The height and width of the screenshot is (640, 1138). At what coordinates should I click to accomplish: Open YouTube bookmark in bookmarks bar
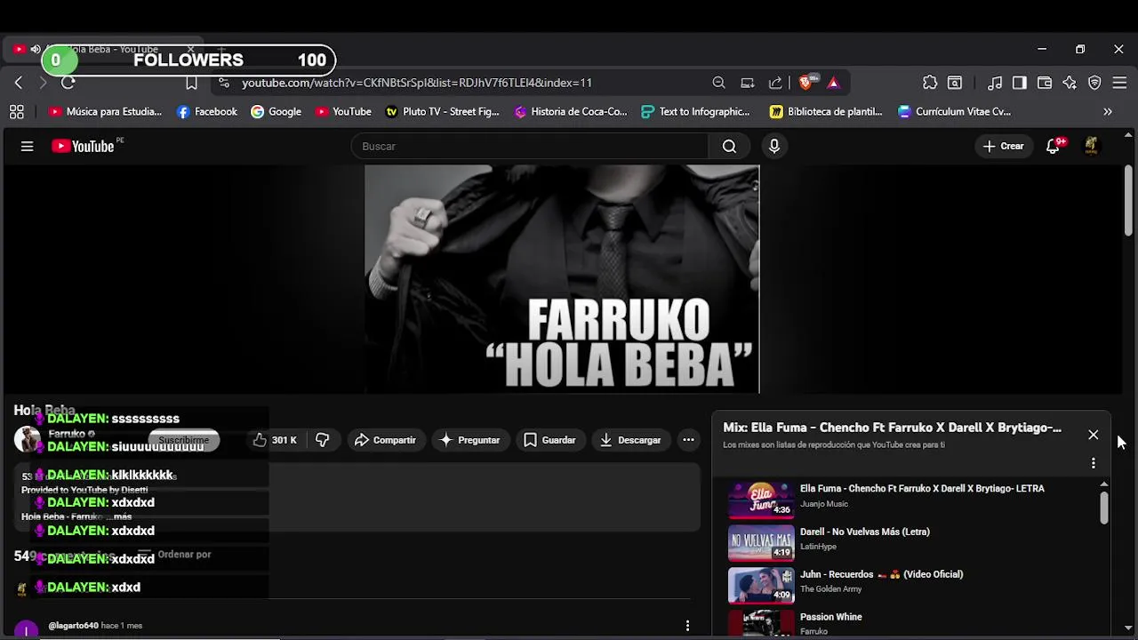[343, 112]
